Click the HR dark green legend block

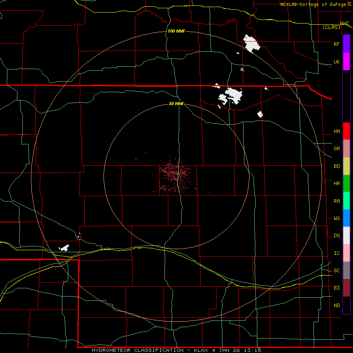(x=346, y=184)
